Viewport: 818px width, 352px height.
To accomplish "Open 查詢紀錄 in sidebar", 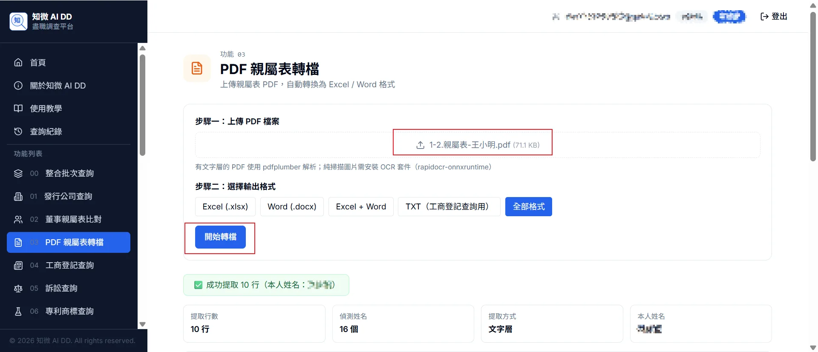I will pyautogui.click(x=69, y=132).
